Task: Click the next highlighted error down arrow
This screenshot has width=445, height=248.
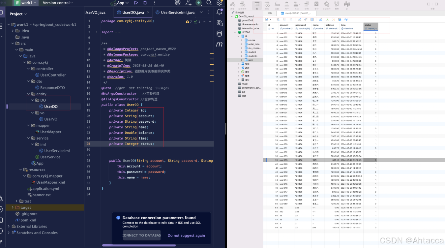Action: click(210, 22)
